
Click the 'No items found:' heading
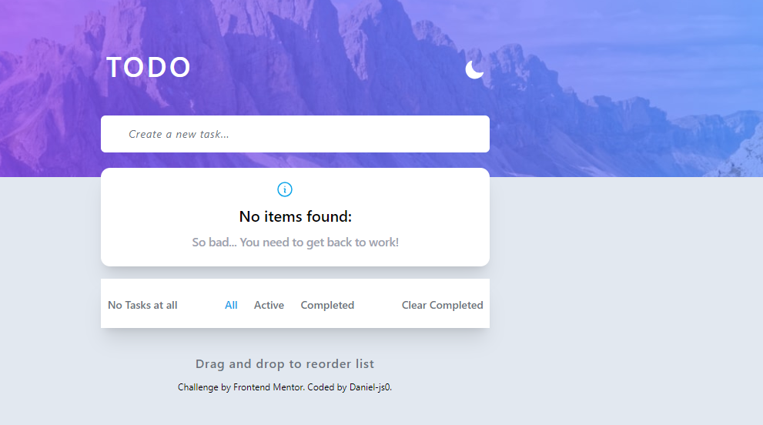click(x=295, y=216)
